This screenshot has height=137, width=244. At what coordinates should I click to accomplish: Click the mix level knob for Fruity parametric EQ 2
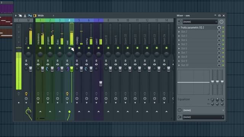[x=219, y=27]
